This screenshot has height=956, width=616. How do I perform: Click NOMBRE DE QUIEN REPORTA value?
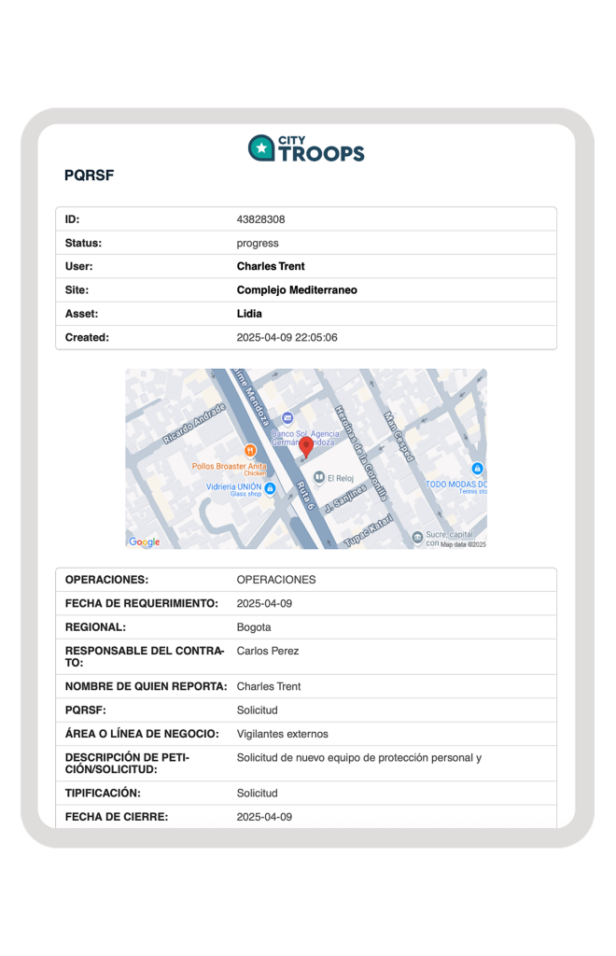coord(269,686)
